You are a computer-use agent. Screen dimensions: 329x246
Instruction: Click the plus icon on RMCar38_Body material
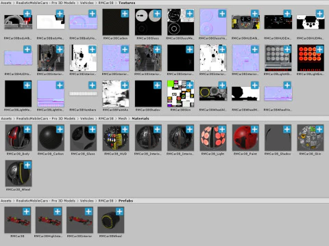(x=27, y=129)
